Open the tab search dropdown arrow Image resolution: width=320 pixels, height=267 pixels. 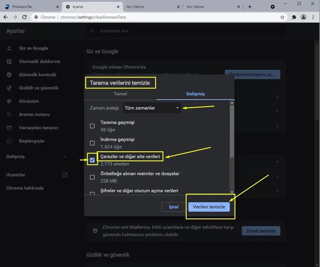[273, 7]
